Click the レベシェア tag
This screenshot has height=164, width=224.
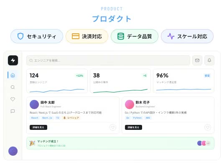click(x=71, y=118)
